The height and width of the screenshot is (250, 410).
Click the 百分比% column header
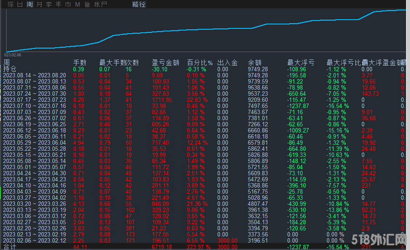click(x=200, y=62)
